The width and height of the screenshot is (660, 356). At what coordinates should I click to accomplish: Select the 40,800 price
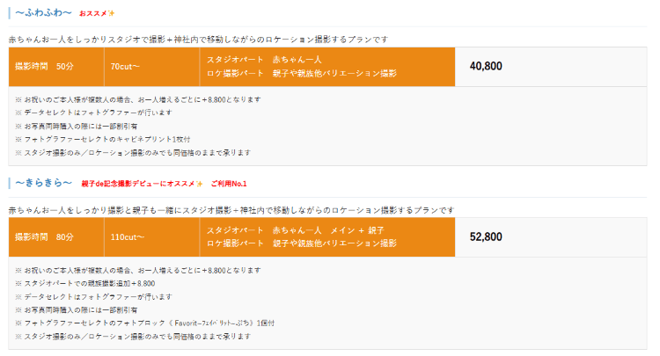point(486,66)
